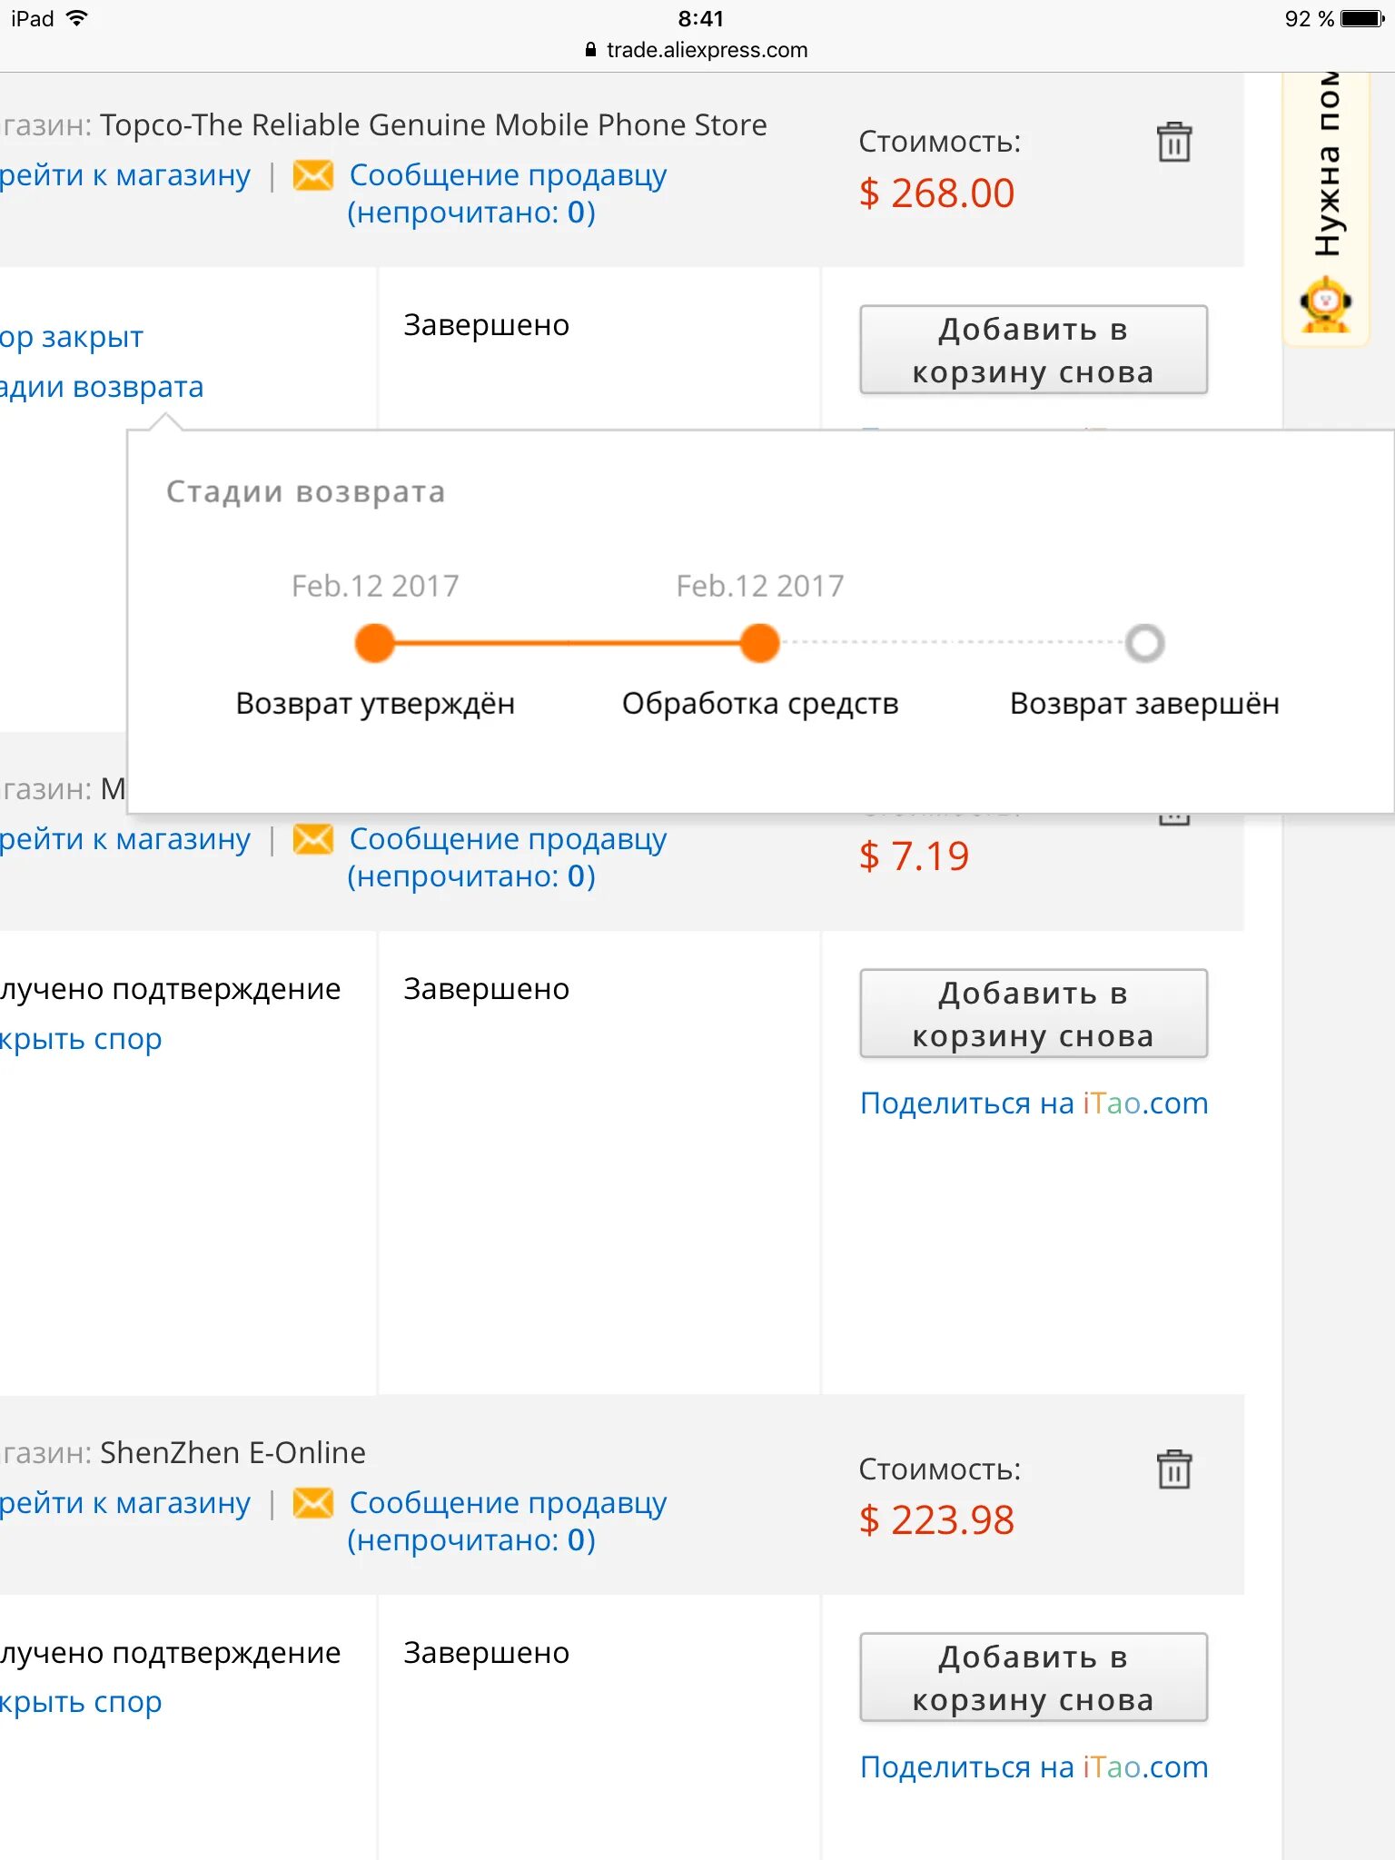Screen dimensions: 1395x1860
Task: Tap the lock icon in address bar
Action: [x=591, y=50]
